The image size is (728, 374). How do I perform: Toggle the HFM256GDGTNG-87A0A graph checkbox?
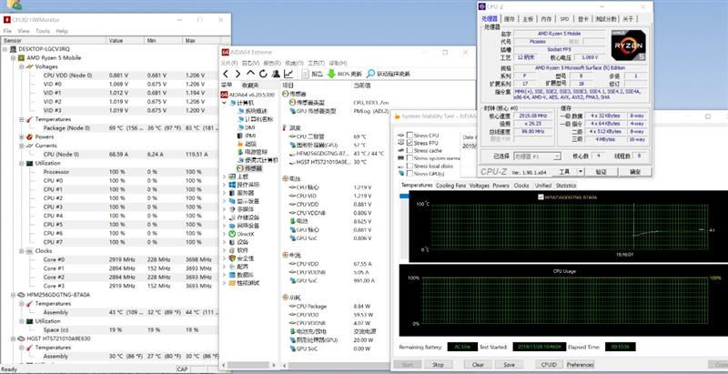(540, 197)
